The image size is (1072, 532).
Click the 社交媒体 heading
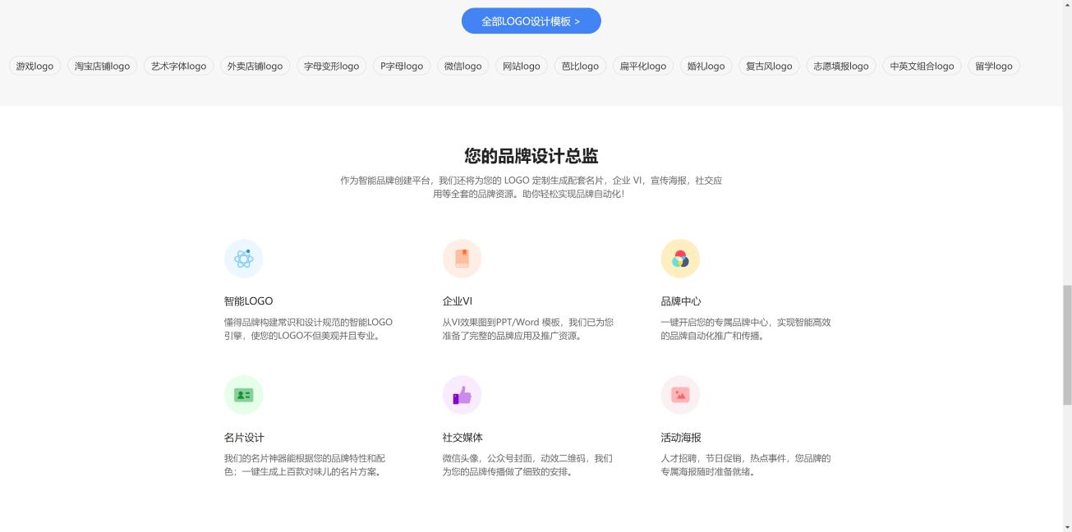(x=462, y=438)
